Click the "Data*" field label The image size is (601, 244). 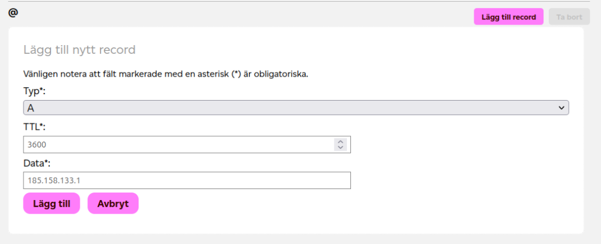click(x=36, y=163)
